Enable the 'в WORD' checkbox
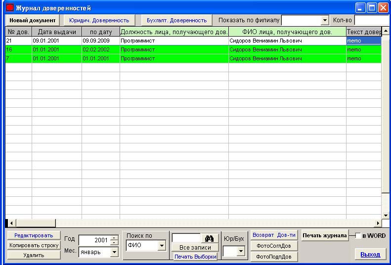Screen dimensions: 391x265 coord(358,236)
